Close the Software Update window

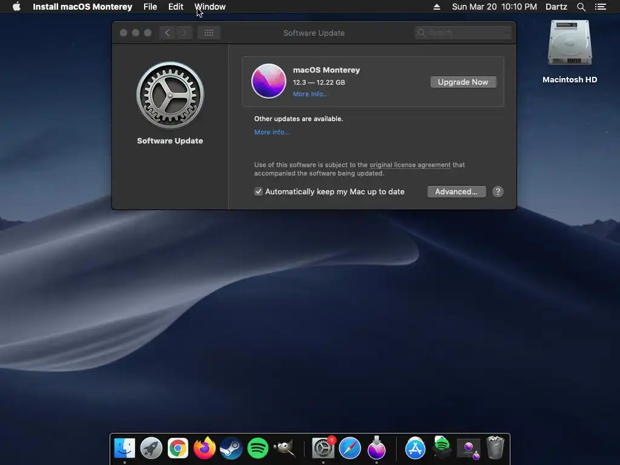tap(124, 33)
